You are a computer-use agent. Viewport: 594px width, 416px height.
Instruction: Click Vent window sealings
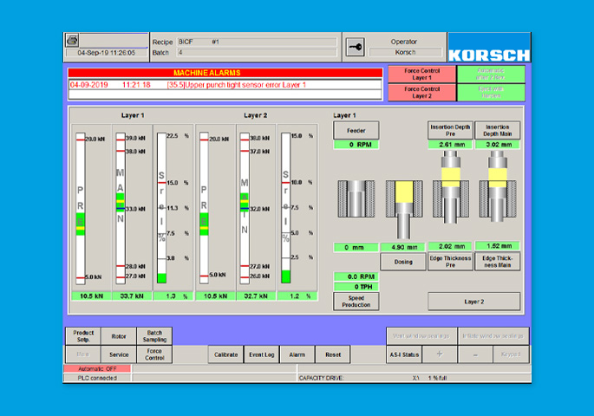click(x=421, y=336)
